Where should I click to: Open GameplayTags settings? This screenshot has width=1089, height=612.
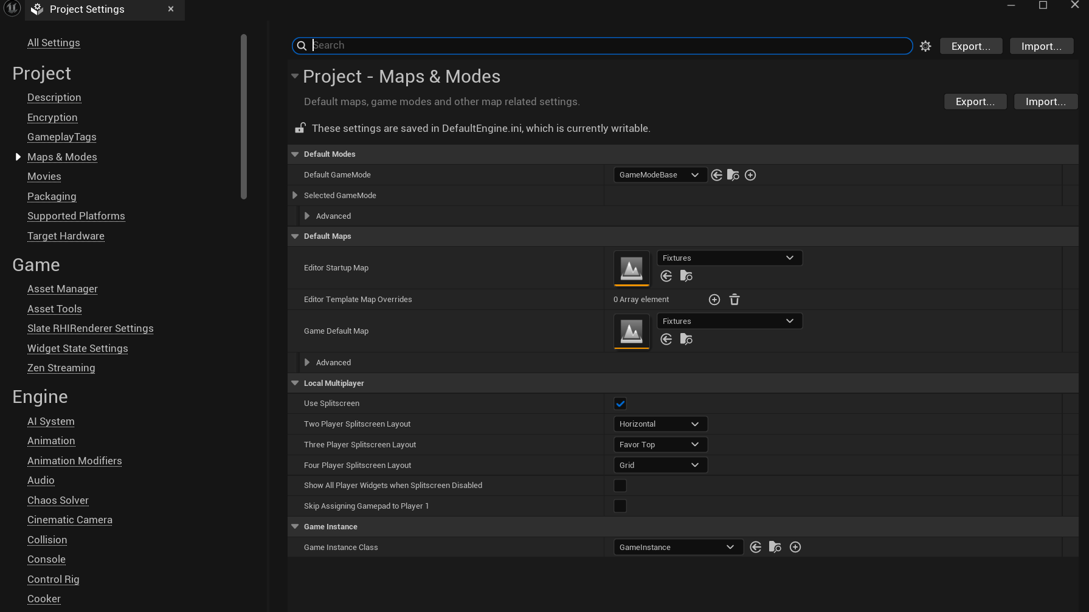(62, 137)
